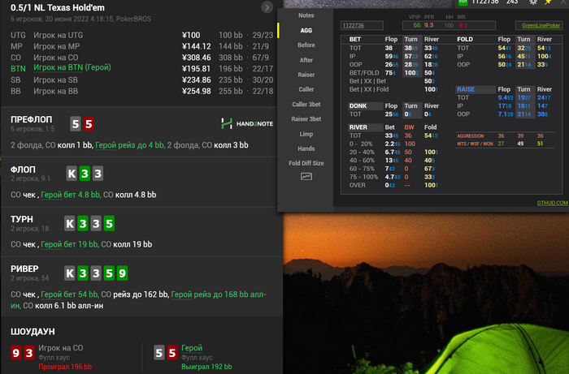Click the BTN hero player name
This screenshot has height=374, width=569.
click(x=72, y=67)
